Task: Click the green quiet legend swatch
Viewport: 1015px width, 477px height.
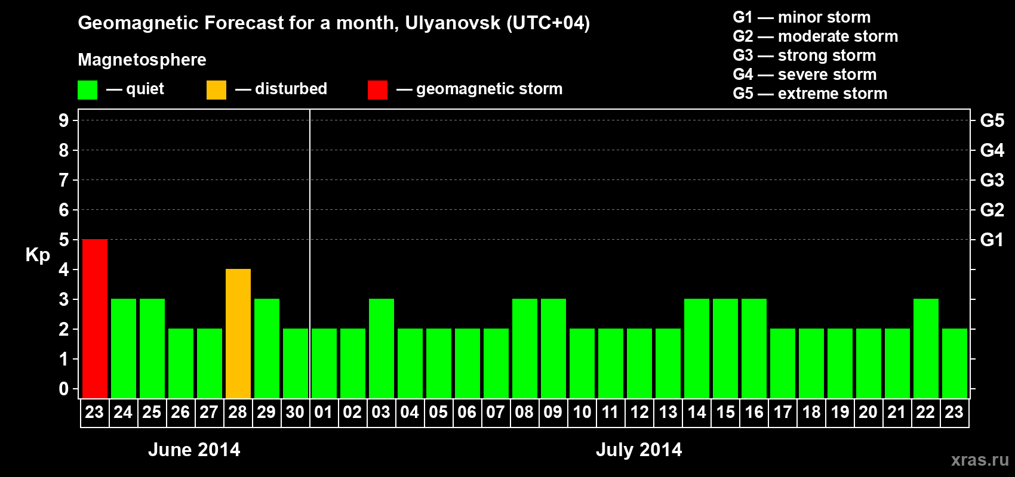Action: [87, 90]
